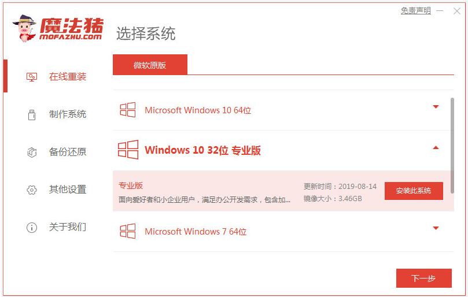Screen dimensions: 468x297
Task: Click the backup restore cube icon
Action: [32, 152]
